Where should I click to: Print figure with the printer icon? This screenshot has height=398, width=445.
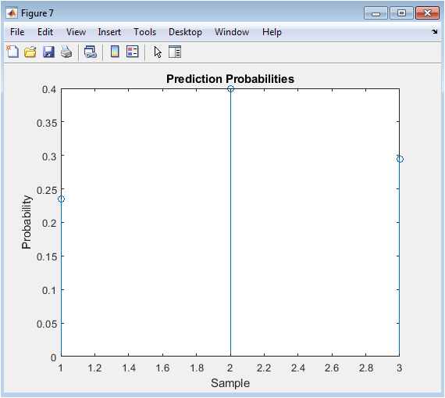66,52
